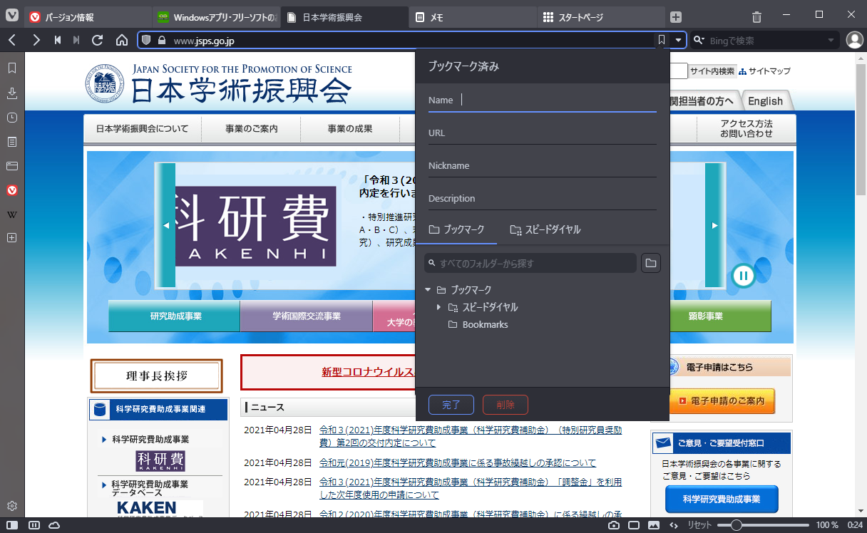Image resolution: width=867 pixels, height=533 pixels.
Task: Open the page tiling icon in the status bar
Action: (34, 525)
